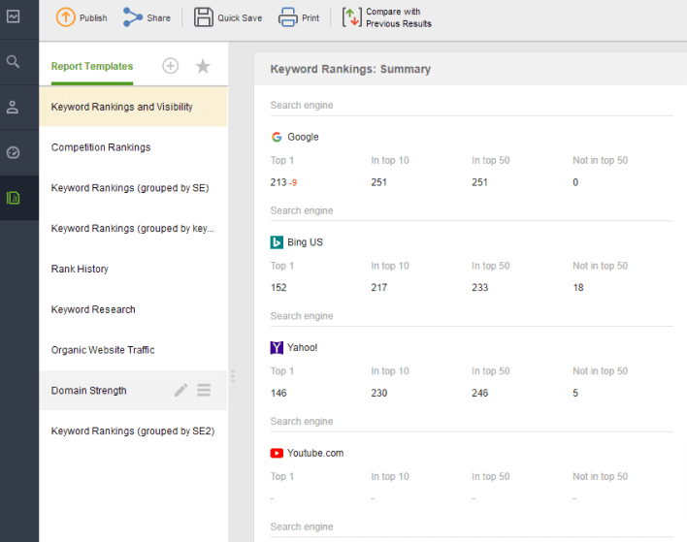The height and width of the screenshot is (542, 687).
Task: Switch to the Report Templates tab
Action: click(92, 67)
